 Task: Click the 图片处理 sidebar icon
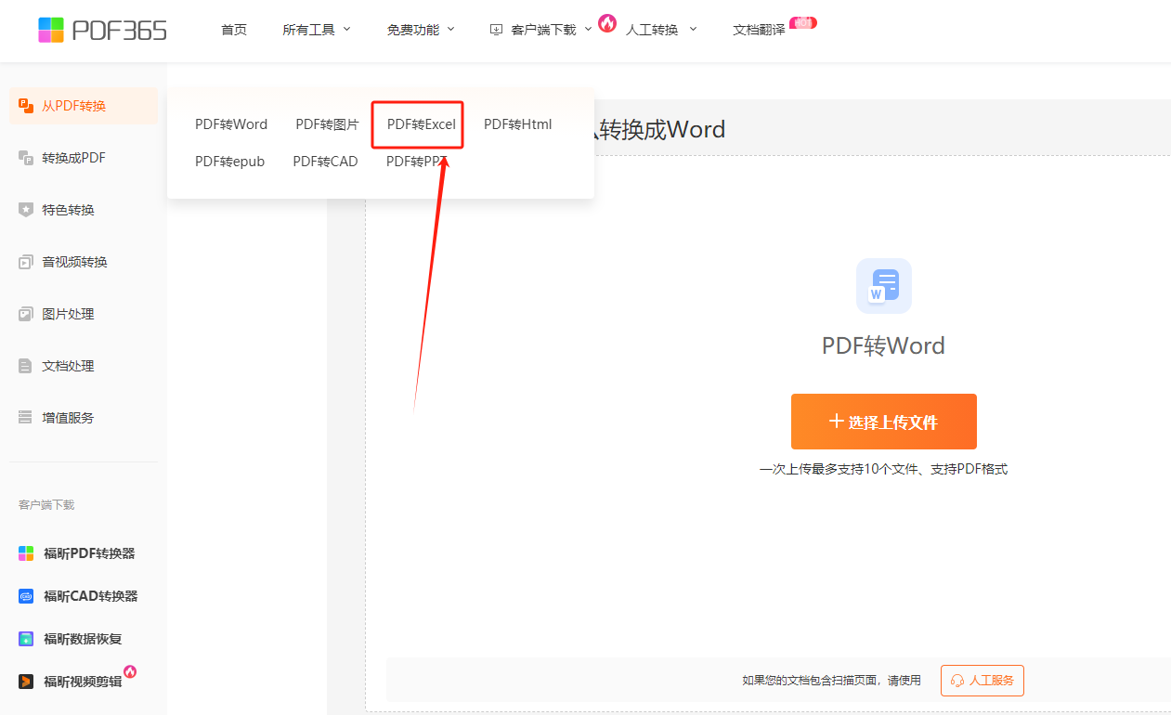(x=26, y=314)
